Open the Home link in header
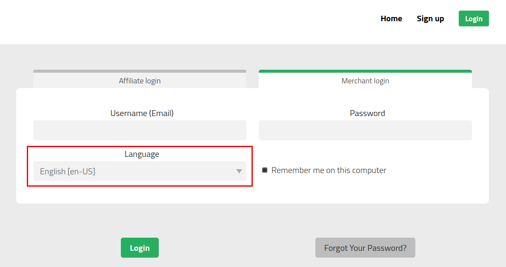This screenshot has height=267, width=506. [391, 19]
